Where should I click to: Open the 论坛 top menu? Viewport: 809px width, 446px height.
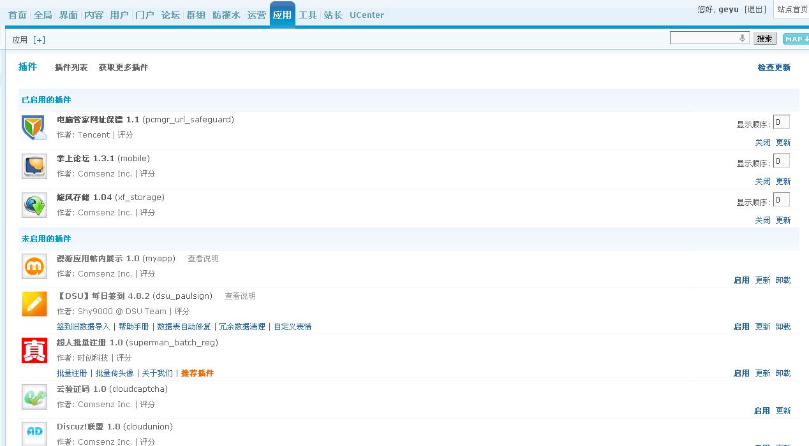click(x=170, y=15)
